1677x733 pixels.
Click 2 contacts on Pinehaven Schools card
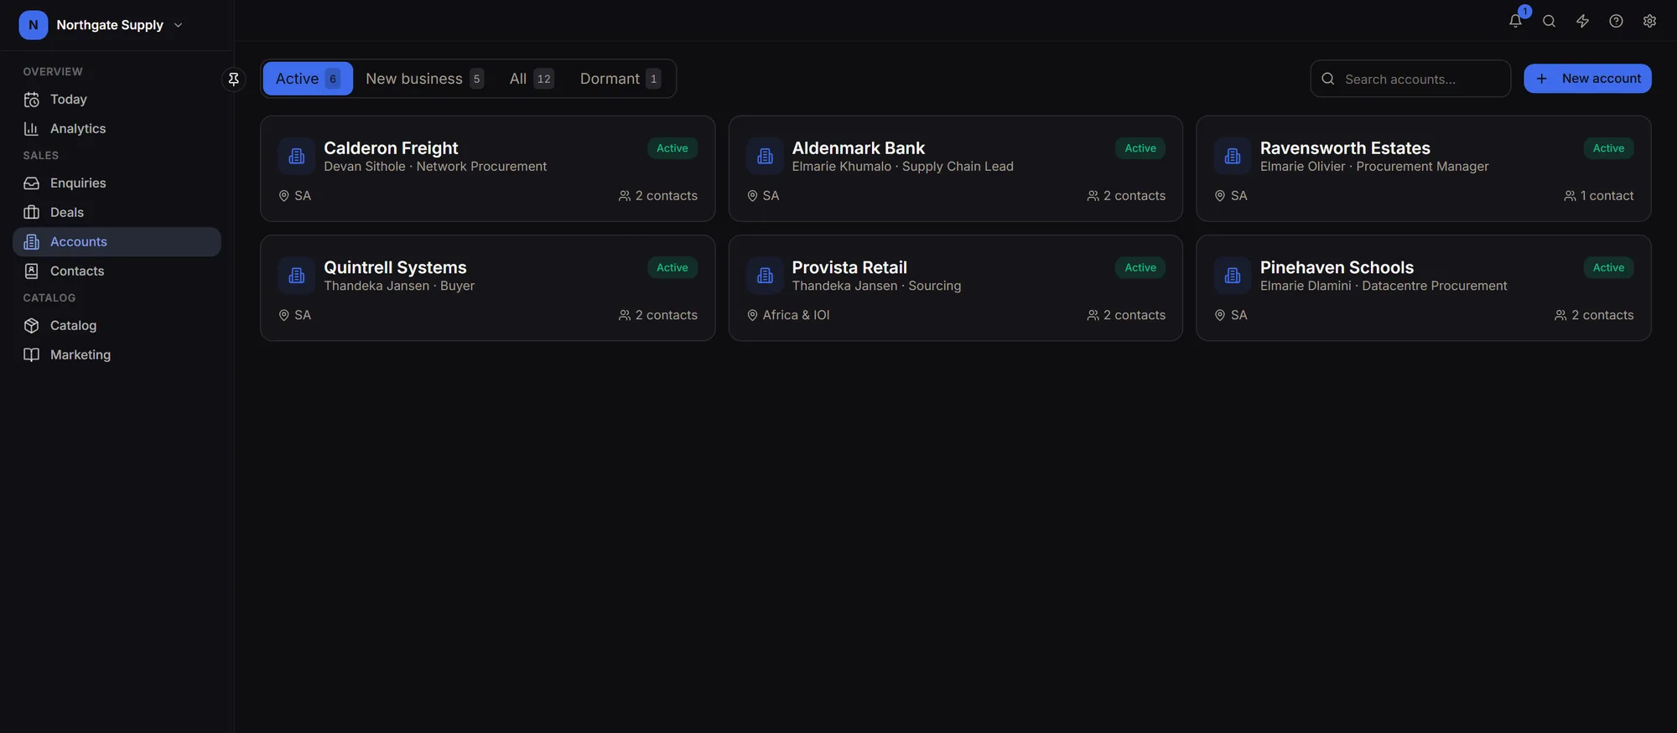[1594, 316]
